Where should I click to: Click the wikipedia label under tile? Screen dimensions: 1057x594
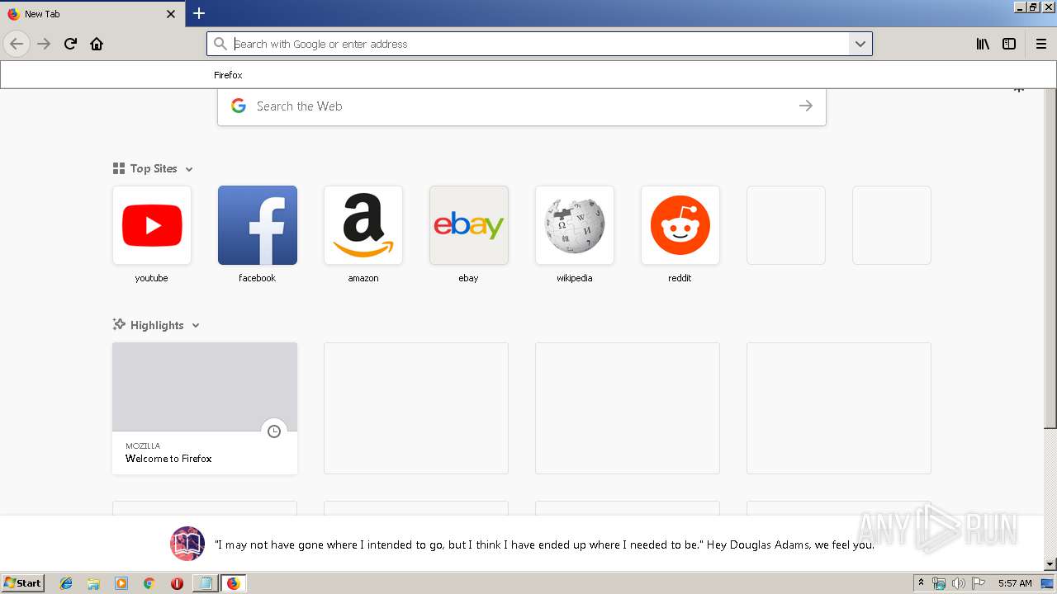pyautogui.click(x=574, y=278)
